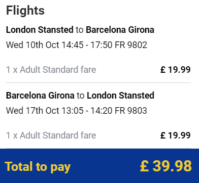Click Barcelona Girona in the return route
This screenshot has height=183, width=199.
(40, 96)
